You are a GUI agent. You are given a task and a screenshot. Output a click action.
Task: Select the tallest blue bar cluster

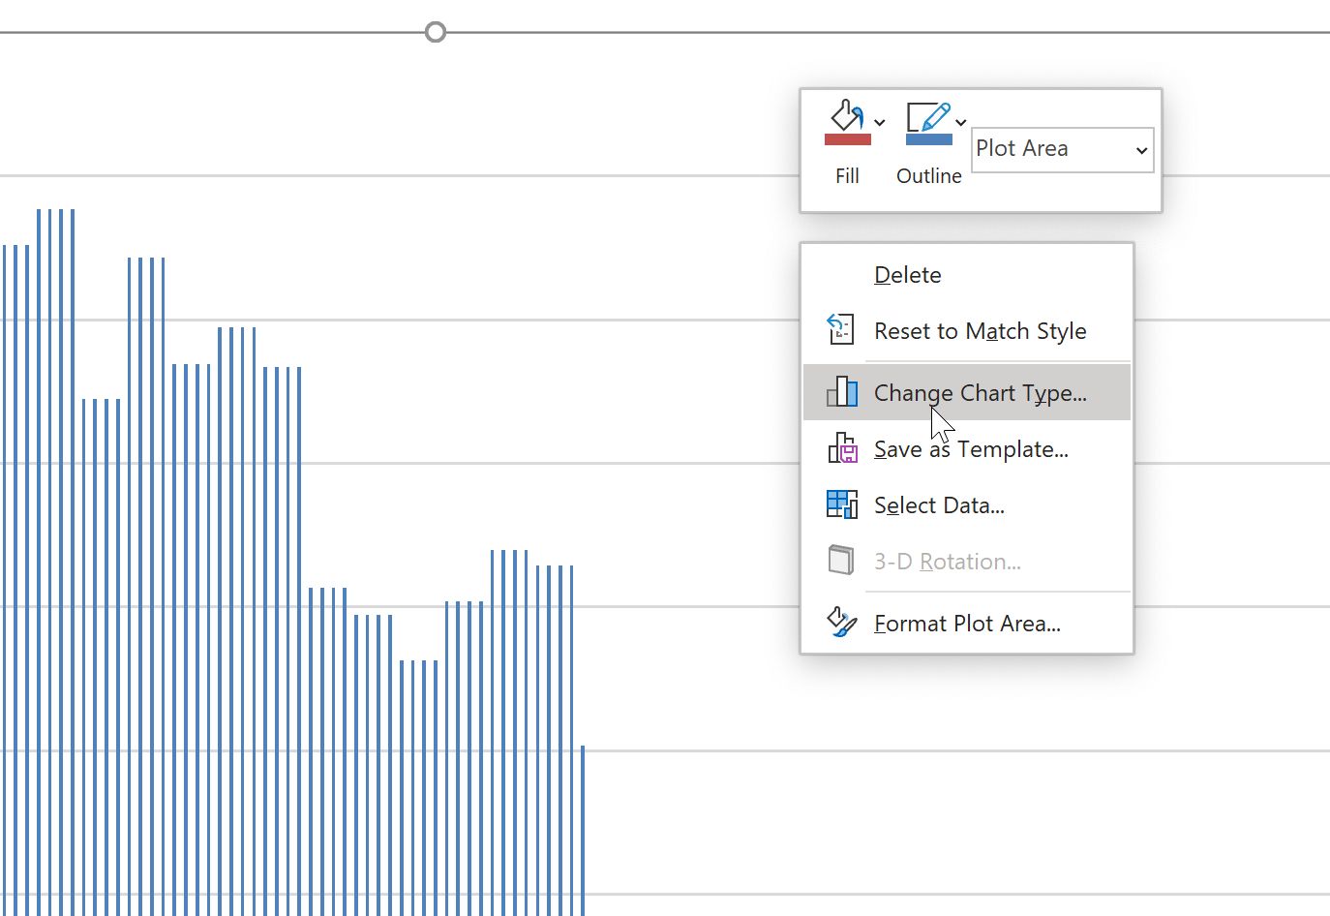[x=55, y=562]
